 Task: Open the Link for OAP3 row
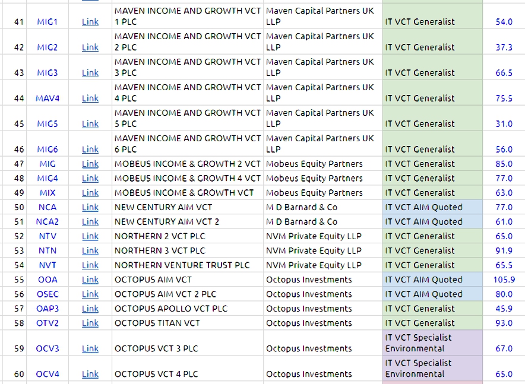(90, 309)
